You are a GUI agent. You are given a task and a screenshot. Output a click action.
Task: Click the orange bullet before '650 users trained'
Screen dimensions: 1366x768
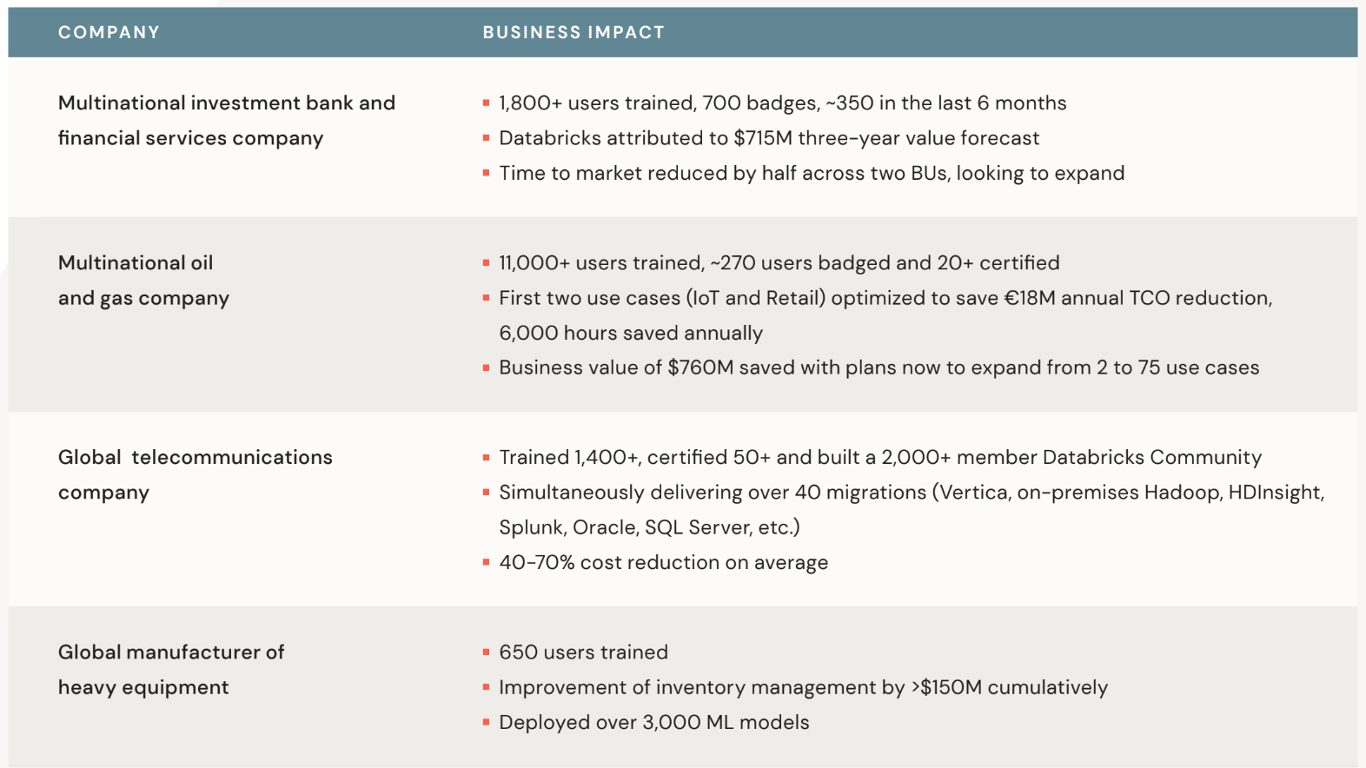(487, 652)
